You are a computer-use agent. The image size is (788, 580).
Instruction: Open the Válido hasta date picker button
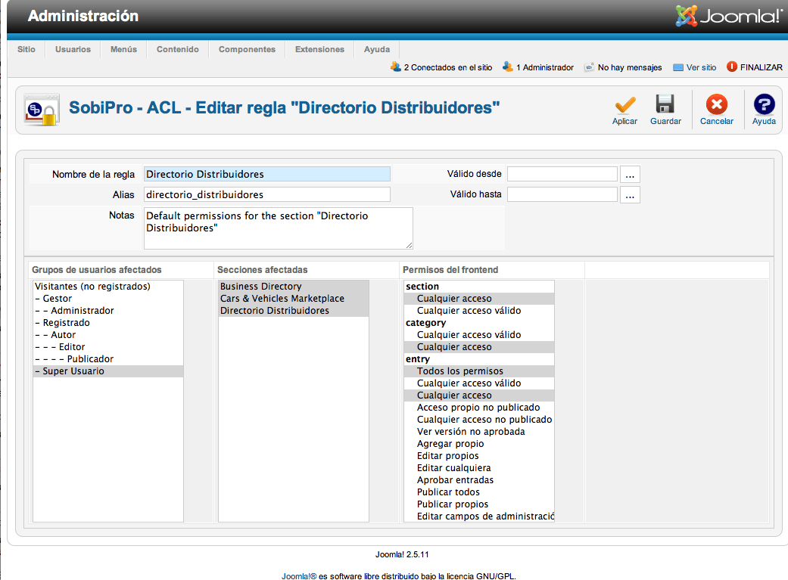(x=630, y=195)
